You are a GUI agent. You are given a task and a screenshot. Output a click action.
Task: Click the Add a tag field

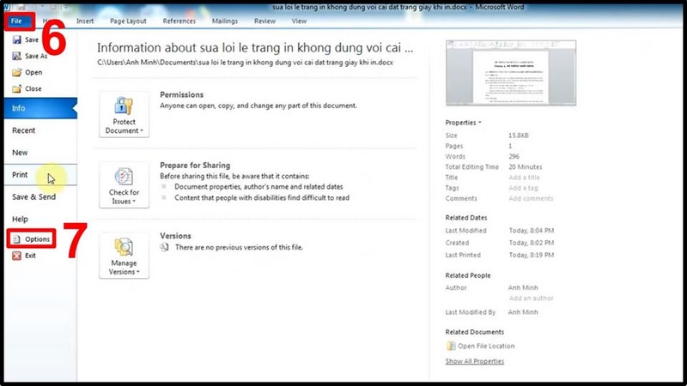pos(523,188)
